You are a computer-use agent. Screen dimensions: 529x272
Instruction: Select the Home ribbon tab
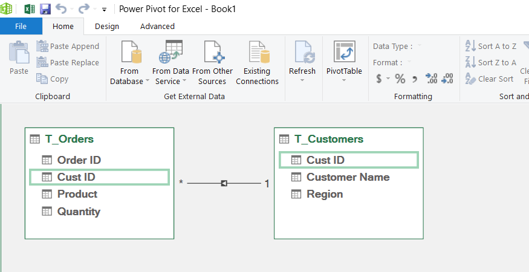point(63,27)
